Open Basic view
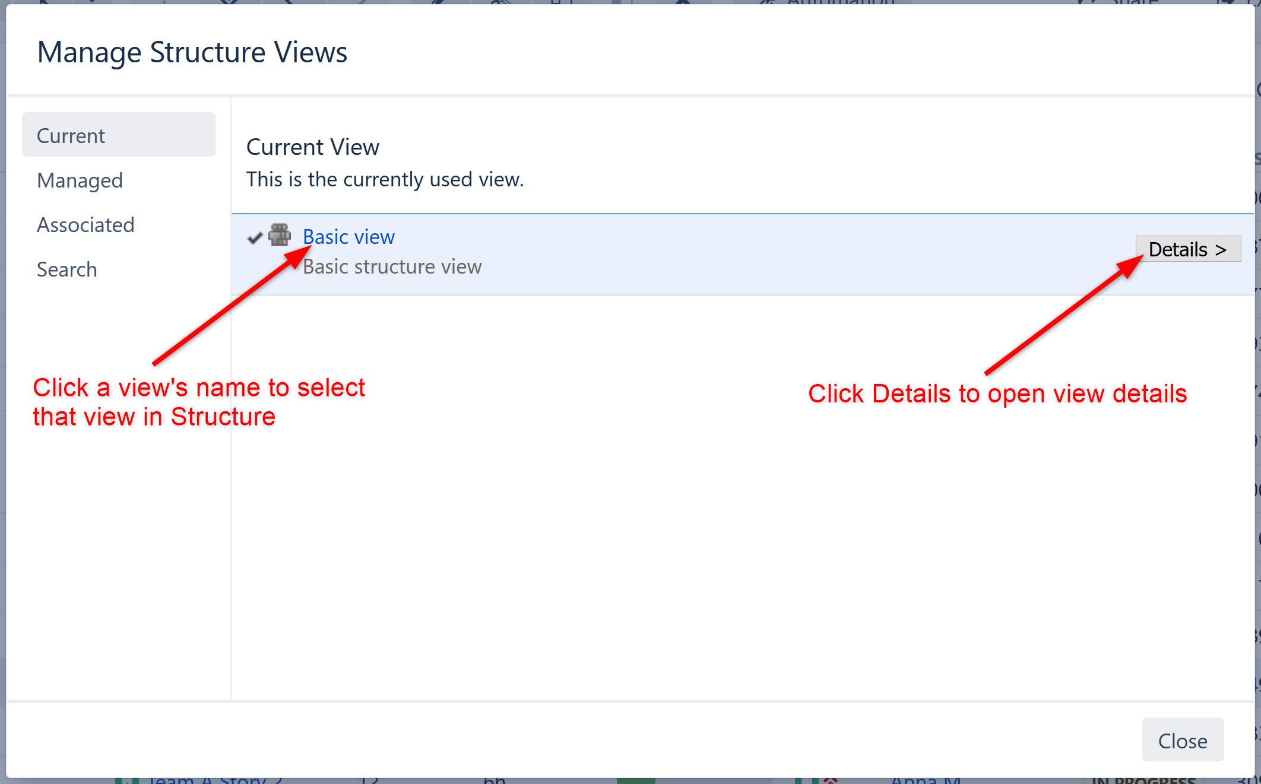 (x=349, y=236)
